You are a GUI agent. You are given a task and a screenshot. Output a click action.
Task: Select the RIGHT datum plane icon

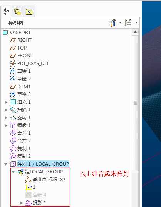13,40
